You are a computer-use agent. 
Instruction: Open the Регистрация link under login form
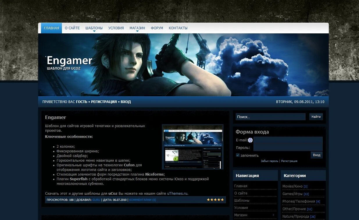[x=289, y=161]
